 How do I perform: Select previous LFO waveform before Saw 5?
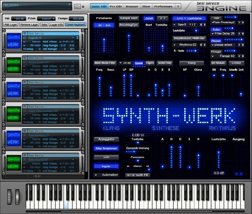[x=201, y=25]
